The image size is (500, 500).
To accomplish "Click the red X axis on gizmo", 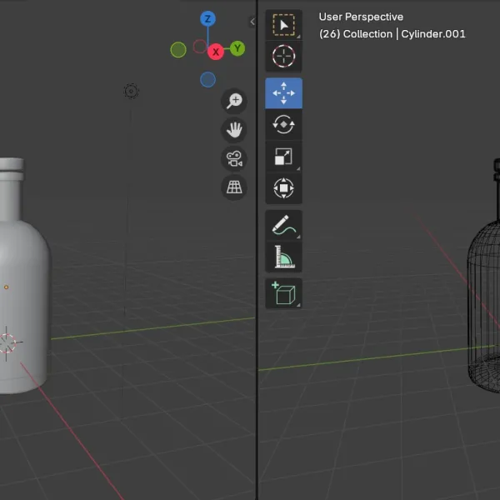I will click(216, 52).
